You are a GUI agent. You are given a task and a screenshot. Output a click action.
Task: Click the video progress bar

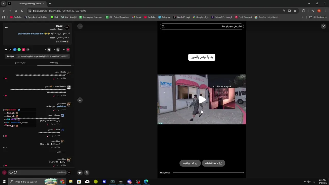(x=208, y=173)
